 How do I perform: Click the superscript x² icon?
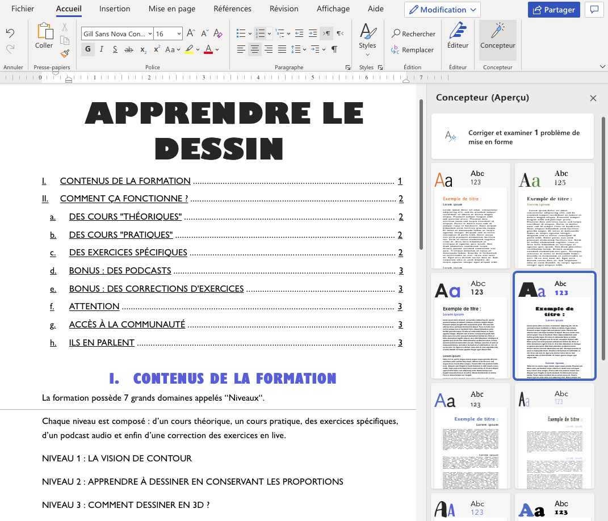coord(157,49)
